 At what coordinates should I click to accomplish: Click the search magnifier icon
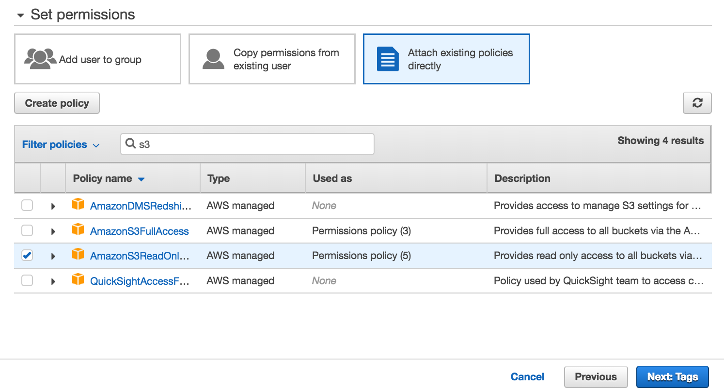(x=131, y=144)
